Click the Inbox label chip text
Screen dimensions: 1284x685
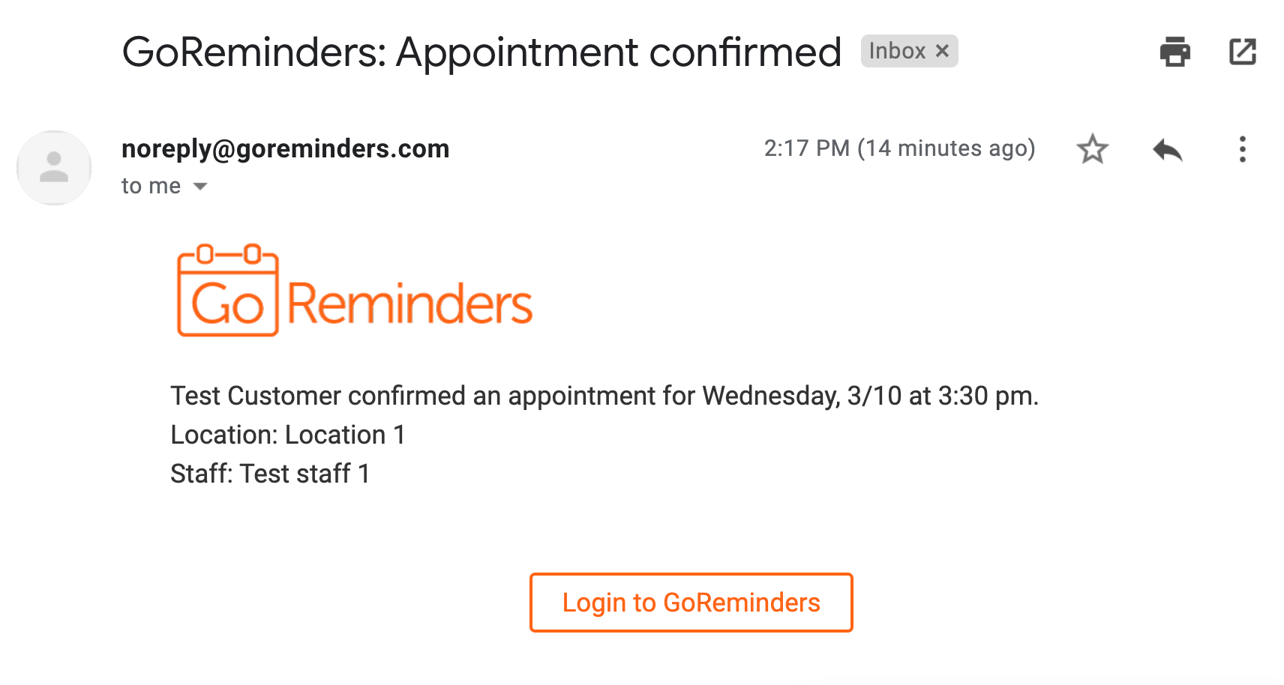tap(897, 51)
